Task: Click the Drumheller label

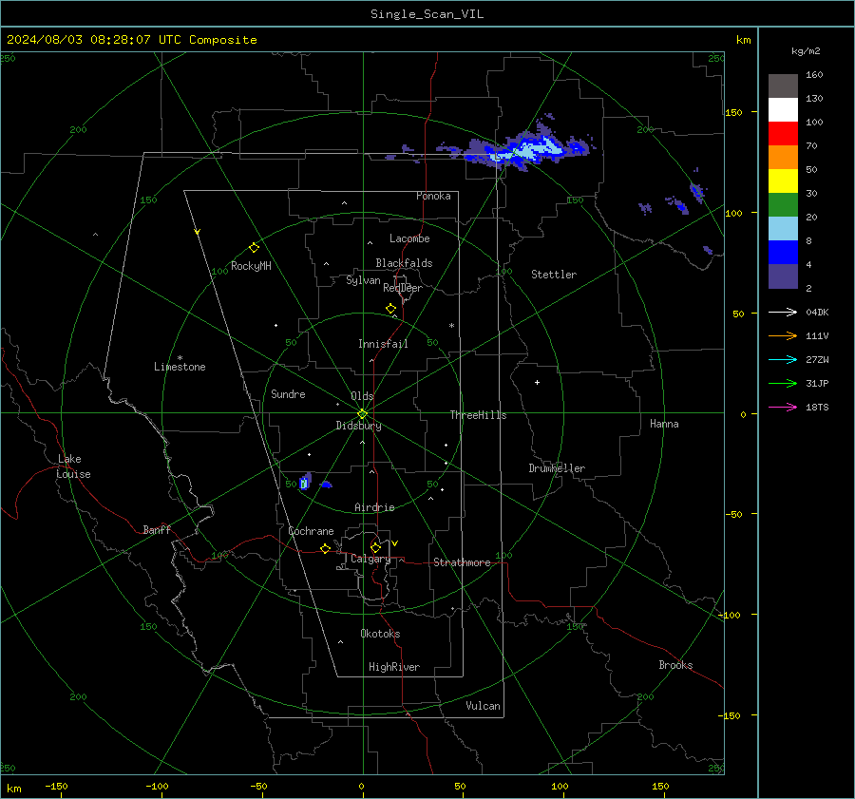Action: [557, 468]
